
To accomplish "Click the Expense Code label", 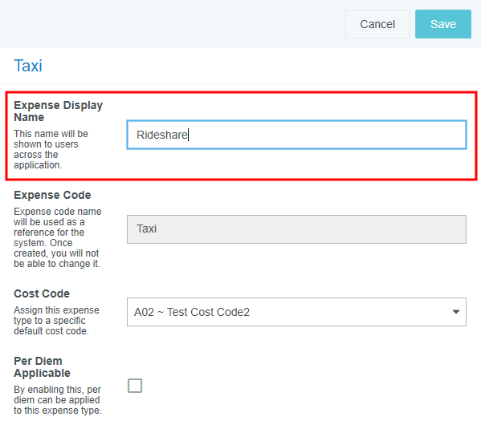I will pos(52,195).
